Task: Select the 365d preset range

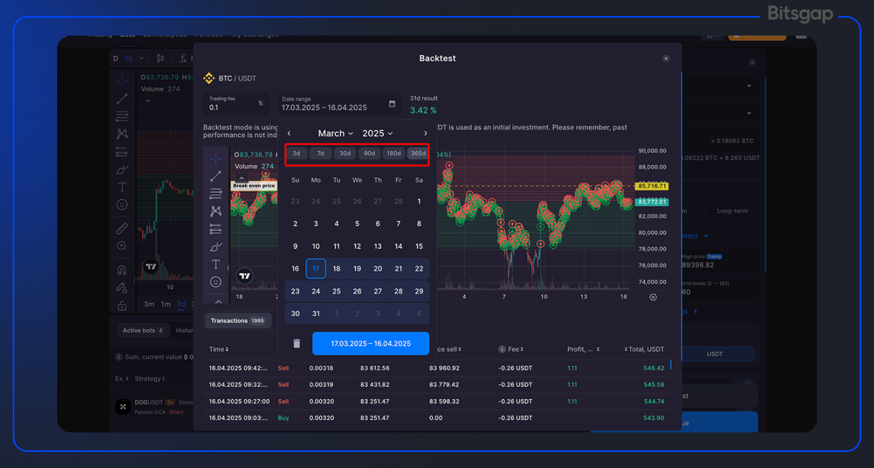Action: (418, 153)
